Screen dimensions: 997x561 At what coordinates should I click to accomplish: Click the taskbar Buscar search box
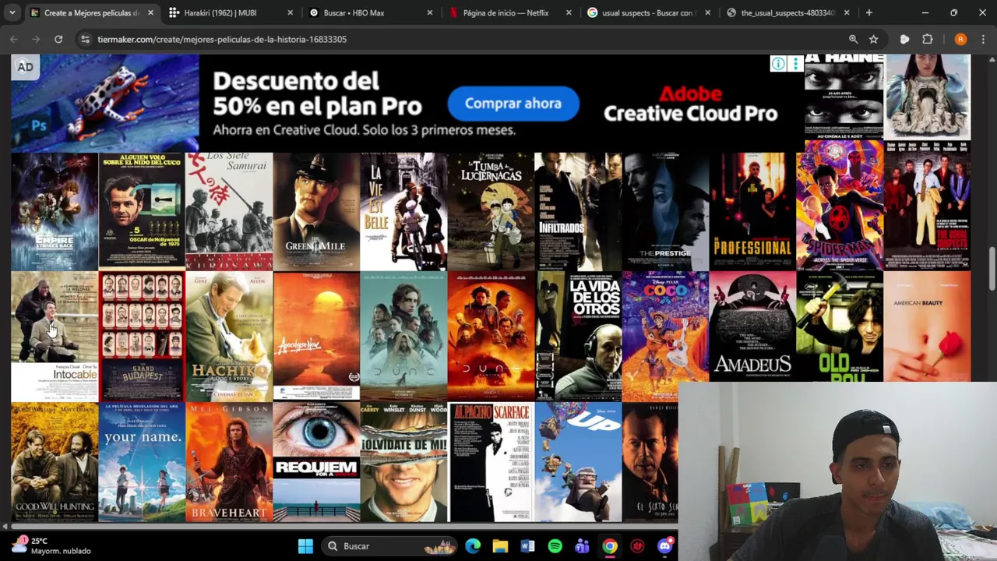tap(389, 546)
